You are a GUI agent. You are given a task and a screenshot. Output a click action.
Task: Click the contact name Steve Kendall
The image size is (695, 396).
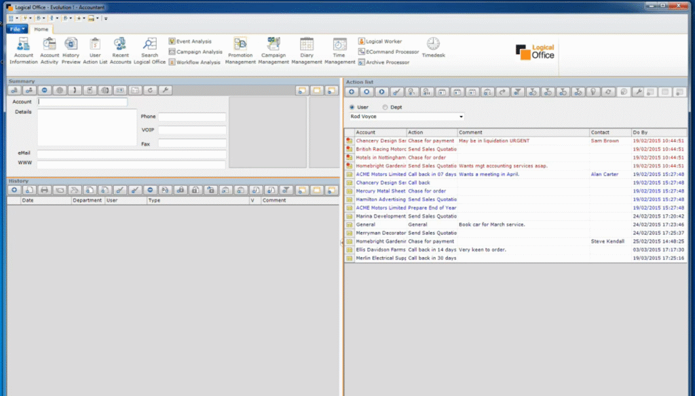pyautogui.click(x=607, y=241)
